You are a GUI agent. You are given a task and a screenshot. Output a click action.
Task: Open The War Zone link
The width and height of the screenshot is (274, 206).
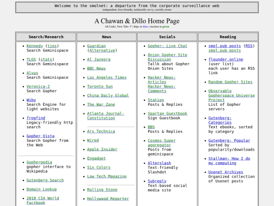pos(101,104)
